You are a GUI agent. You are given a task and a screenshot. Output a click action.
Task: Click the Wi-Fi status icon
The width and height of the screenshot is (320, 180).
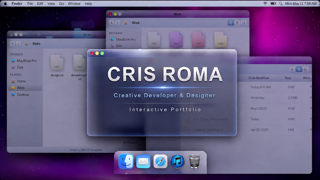click(265, 3)
